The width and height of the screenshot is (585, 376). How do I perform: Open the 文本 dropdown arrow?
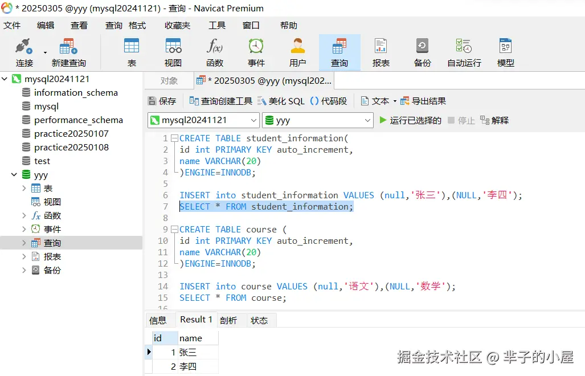395,101
